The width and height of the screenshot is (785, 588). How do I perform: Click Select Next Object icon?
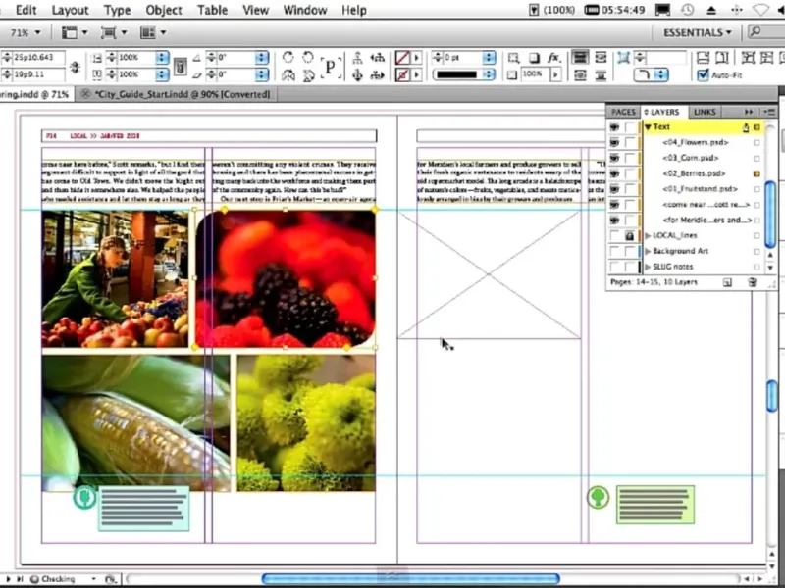click(x=378, y=75)
